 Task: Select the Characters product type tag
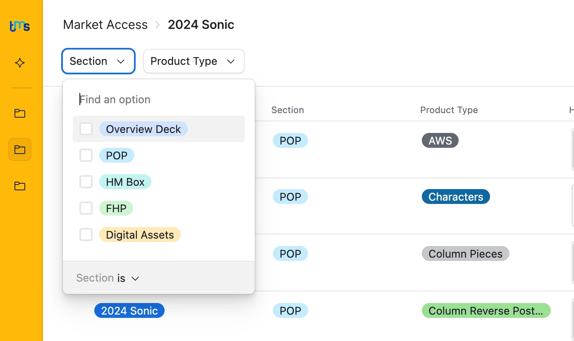(456, 197)
